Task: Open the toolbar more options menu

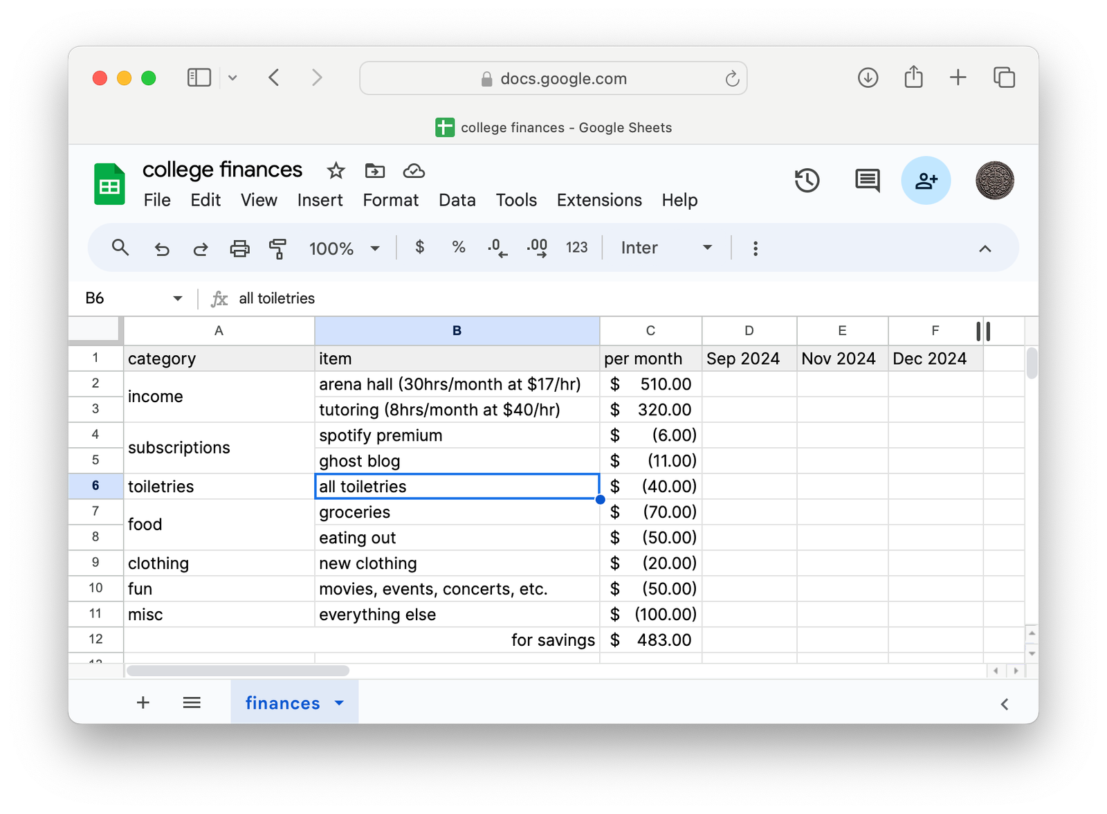Action: (755, 248)
